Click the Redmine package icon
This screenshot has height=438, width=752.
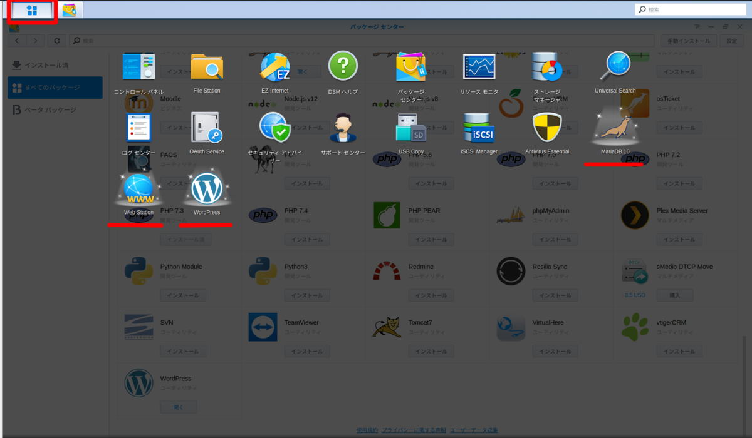[387, 271]
